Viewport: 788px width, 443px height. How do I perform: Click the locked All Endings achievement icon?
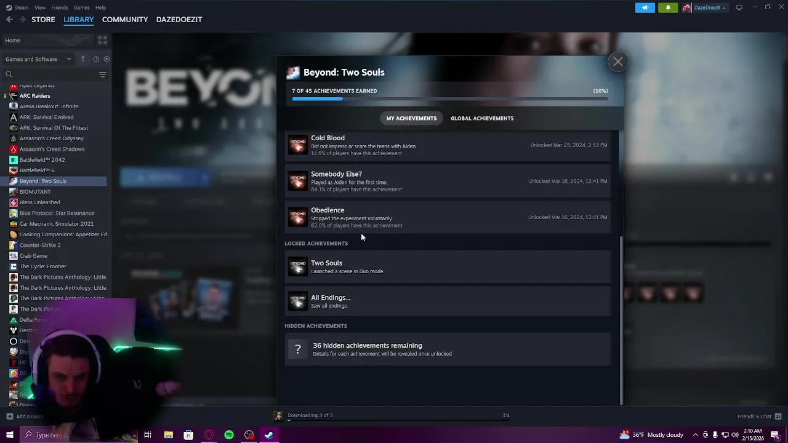(x=297, y=301)
